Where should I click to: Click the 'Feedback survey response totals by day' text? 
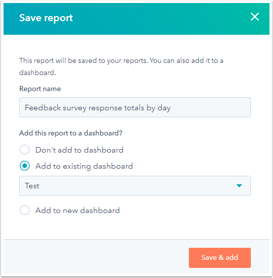(x=98, y=108)
